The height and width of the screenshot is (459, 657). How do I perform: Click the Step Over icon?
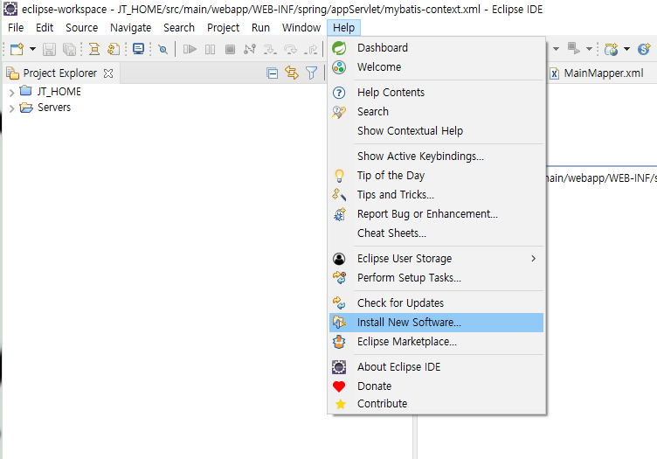tap(290, 50)
